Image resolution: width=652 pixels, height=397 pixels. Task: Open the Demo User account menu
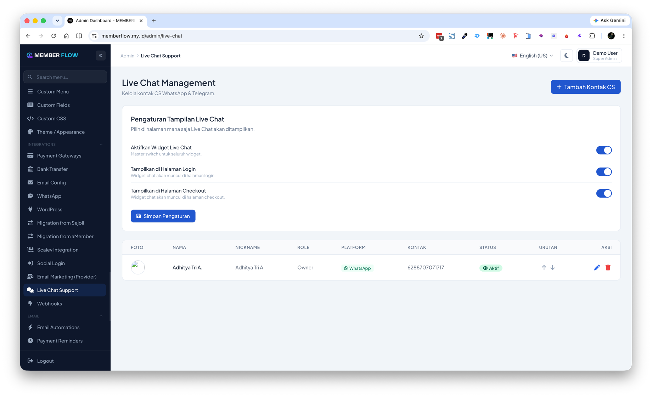(x=599, y=56)
